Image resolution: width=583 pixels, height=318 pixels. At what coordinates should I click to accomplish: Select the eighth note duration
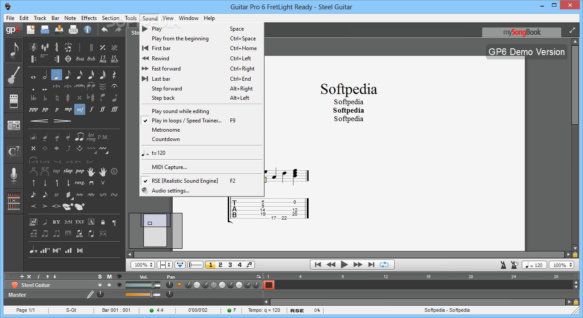[x=68, y=75]
